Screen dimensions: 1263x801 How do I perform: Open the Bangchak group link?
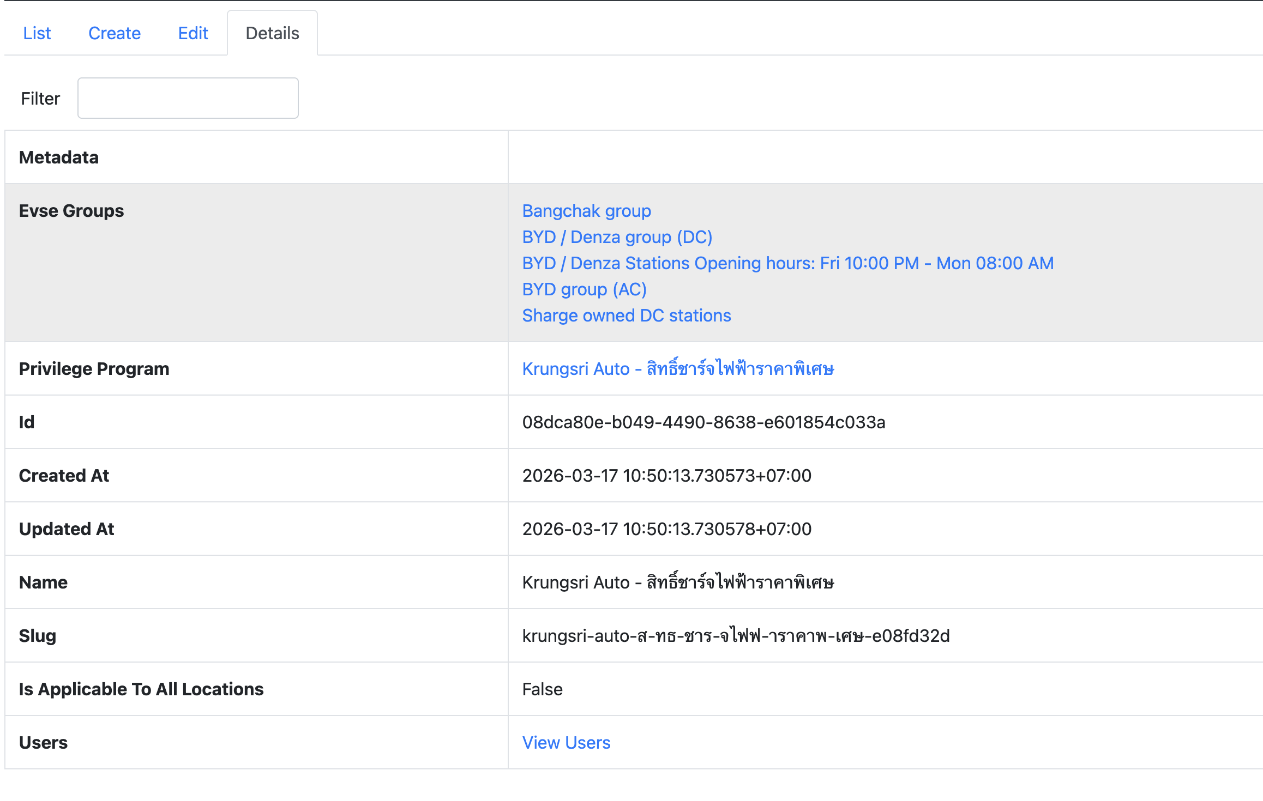586,211
